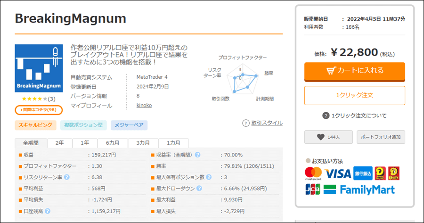Click the help icon next to リスクリターン率

click(67, 177)
